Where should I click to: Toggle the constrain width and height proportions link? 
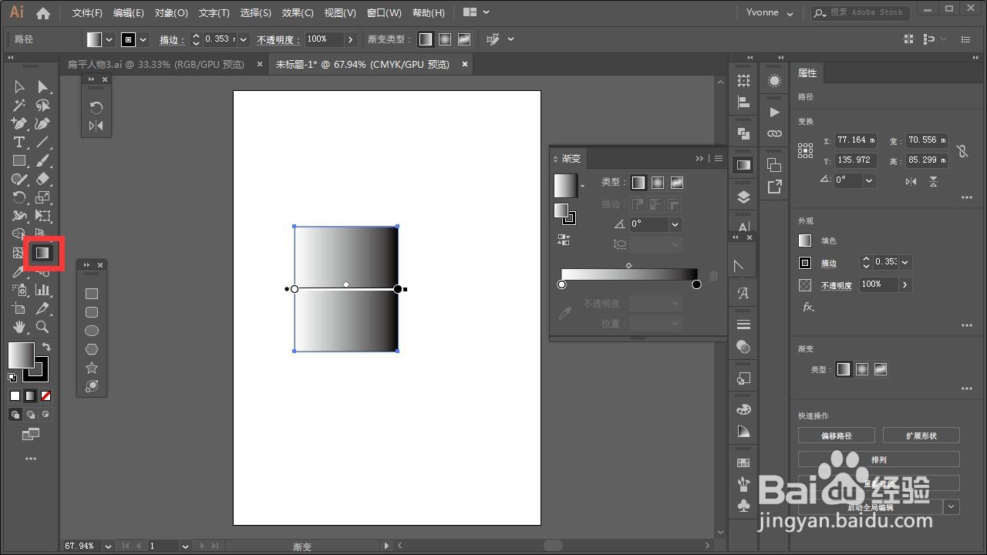pos(962,151)
